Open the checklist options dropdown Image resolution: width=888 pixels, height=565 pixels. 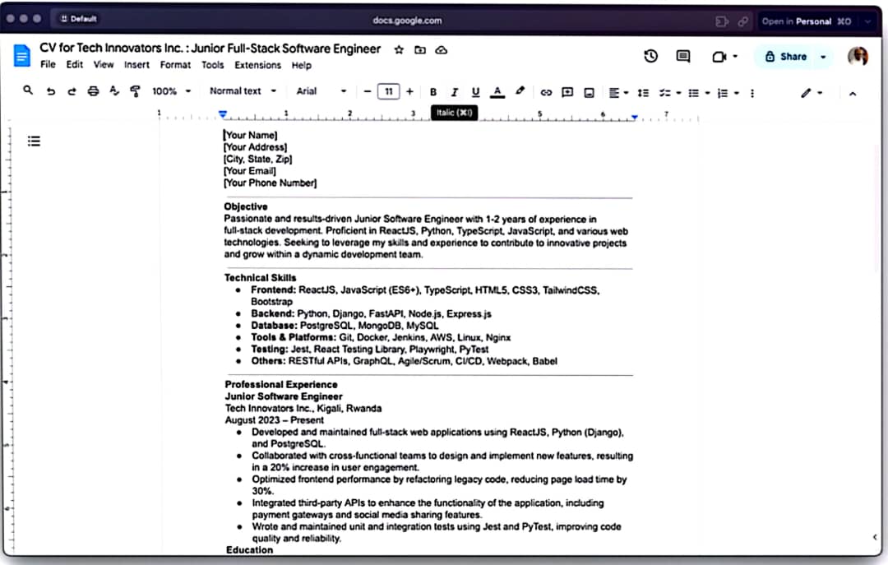[x=678, y=93]
